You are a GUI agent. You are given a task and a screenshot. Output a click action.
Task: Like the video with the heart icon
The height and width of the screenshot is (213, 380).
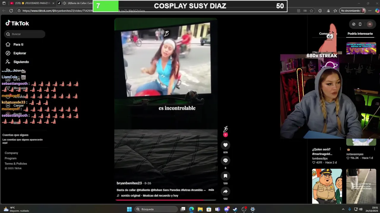pyautogui.click(x=225, y=145)
